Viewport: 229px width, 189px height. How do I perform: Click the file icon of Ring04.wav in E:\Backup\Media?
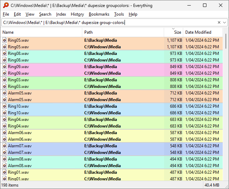[x=5, y=120]
